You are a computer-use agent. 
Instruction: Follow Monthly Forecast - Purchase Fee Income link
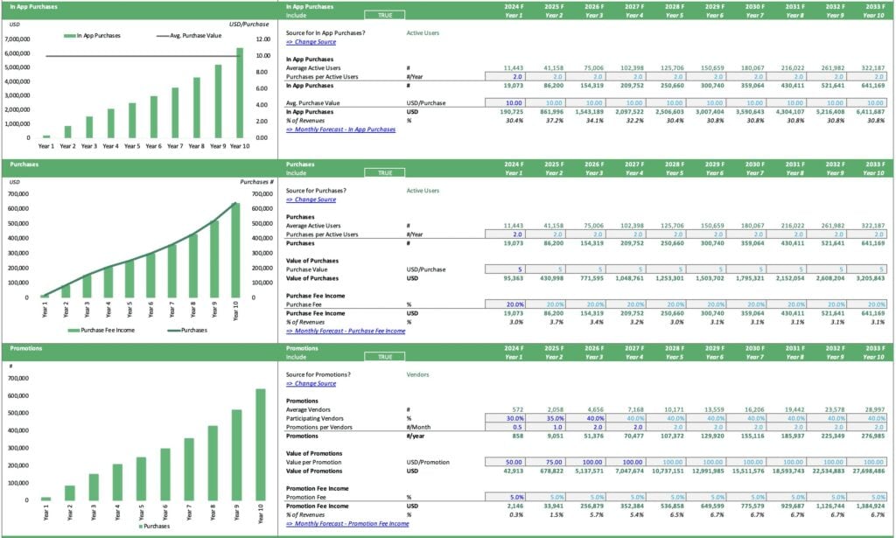tap(346, 331)
